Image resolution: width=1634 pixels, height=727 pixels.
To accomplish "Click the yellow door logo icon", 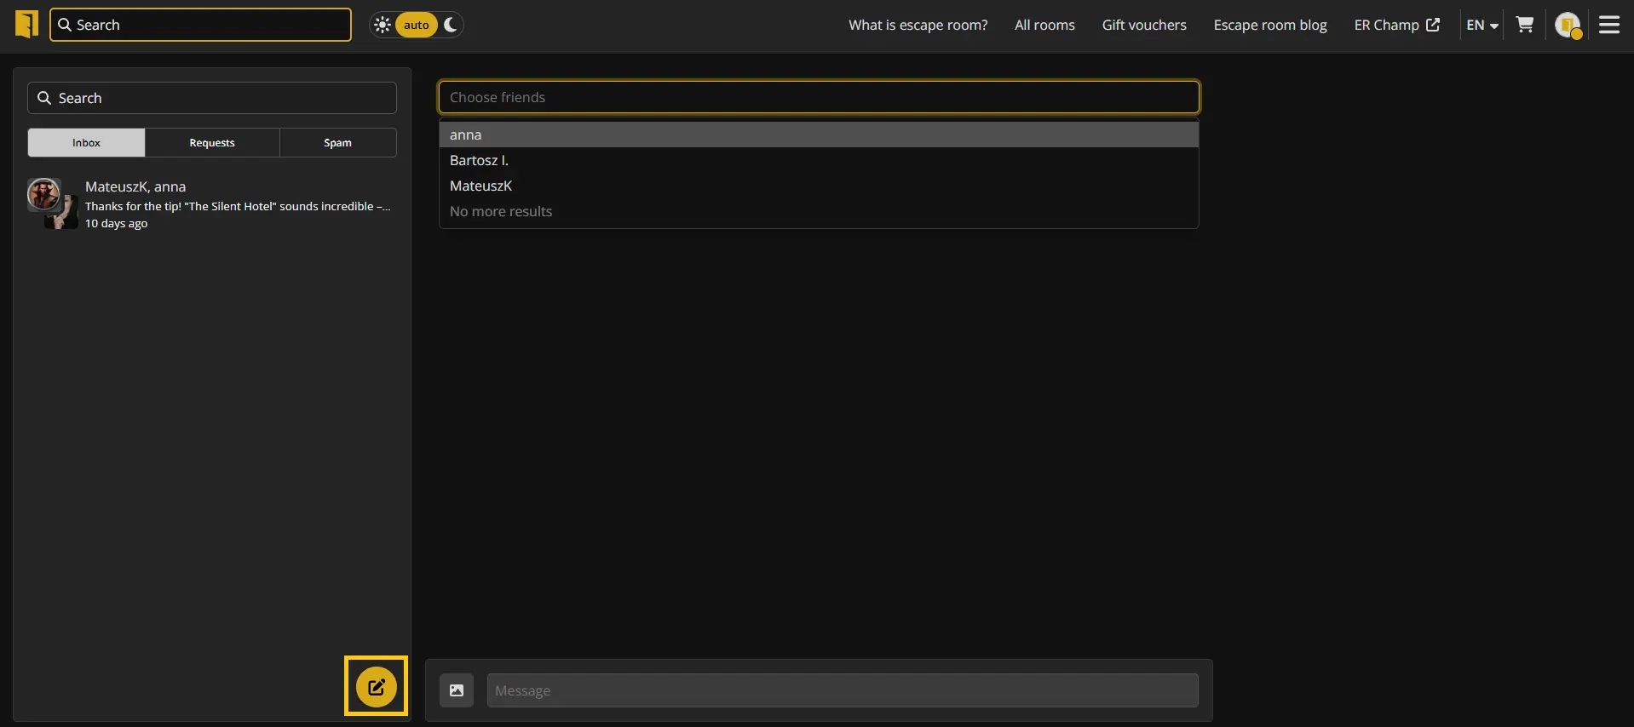I will [26, 25].
